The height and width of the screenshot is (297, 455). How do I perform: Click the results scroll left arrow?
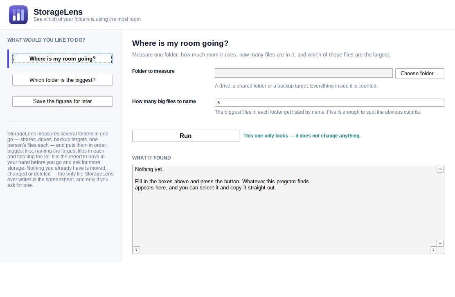(x=136, y=250)
